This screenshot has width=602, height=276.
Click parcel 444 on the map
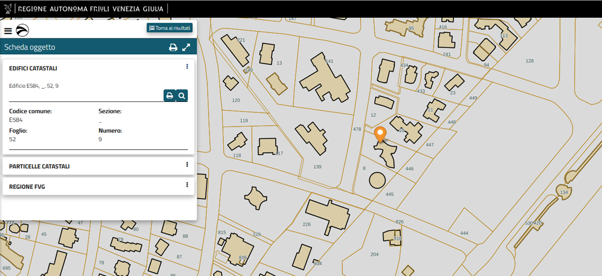point(464,233)
